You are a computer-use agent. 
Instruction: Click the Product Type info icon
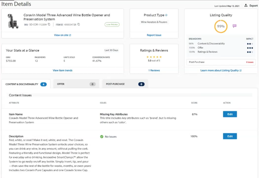click(166, 15)
